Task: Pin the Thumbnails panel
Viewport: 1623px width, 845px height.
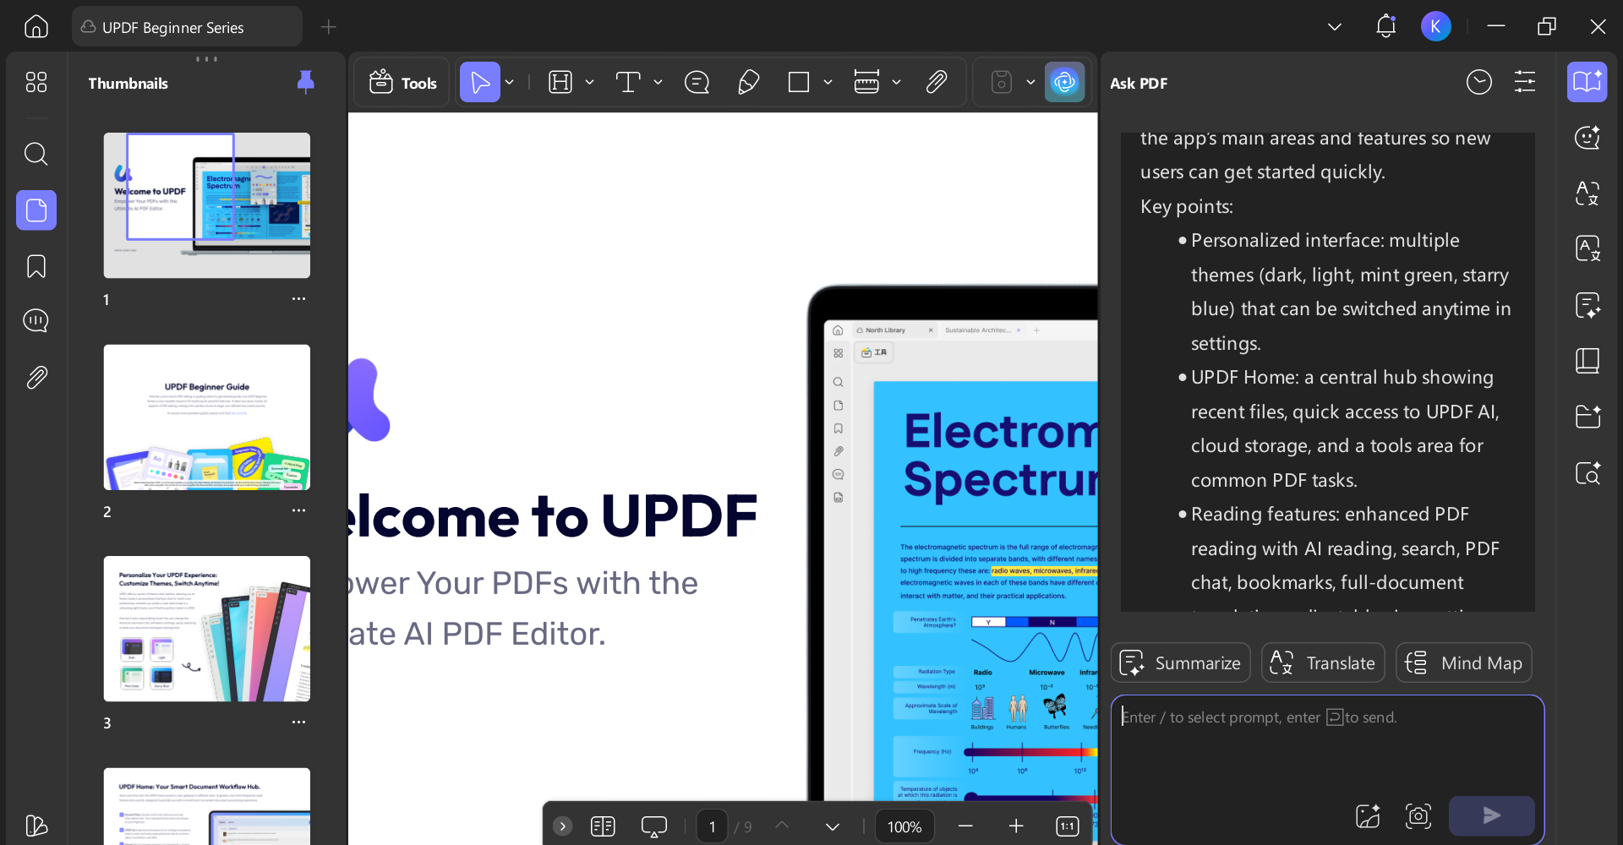Action: click(x=305, y=82)
